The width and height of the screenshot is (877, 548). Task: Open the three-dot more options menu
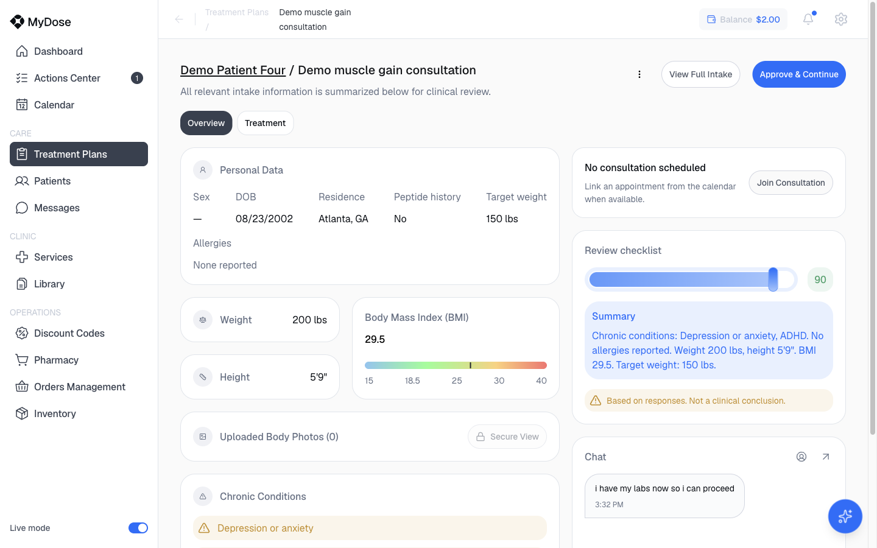coord(639,74)
